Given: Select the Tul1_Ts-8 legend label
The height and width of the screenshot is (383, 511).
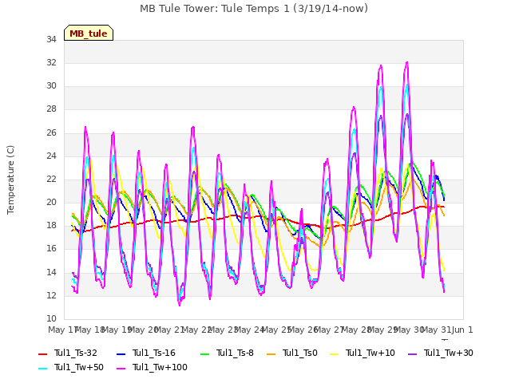Looking at the screenshot, I should pyautogui.click(x=235, y=353).
